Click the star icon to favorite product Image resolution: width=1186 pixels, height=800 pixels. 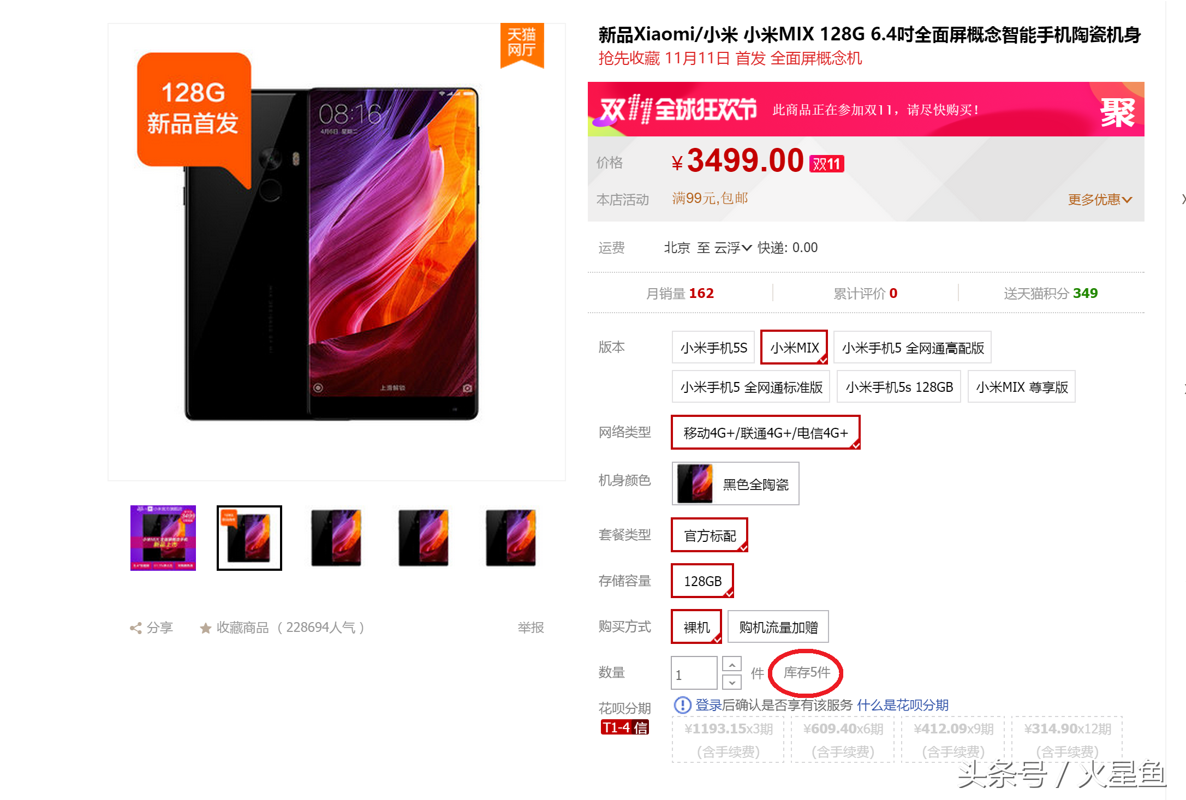point(205,628)
